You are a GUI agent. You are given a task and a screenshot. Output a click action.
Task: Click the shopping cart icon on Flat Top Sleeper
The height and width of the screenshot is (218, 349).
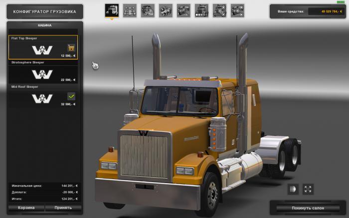tap(71, 48)
